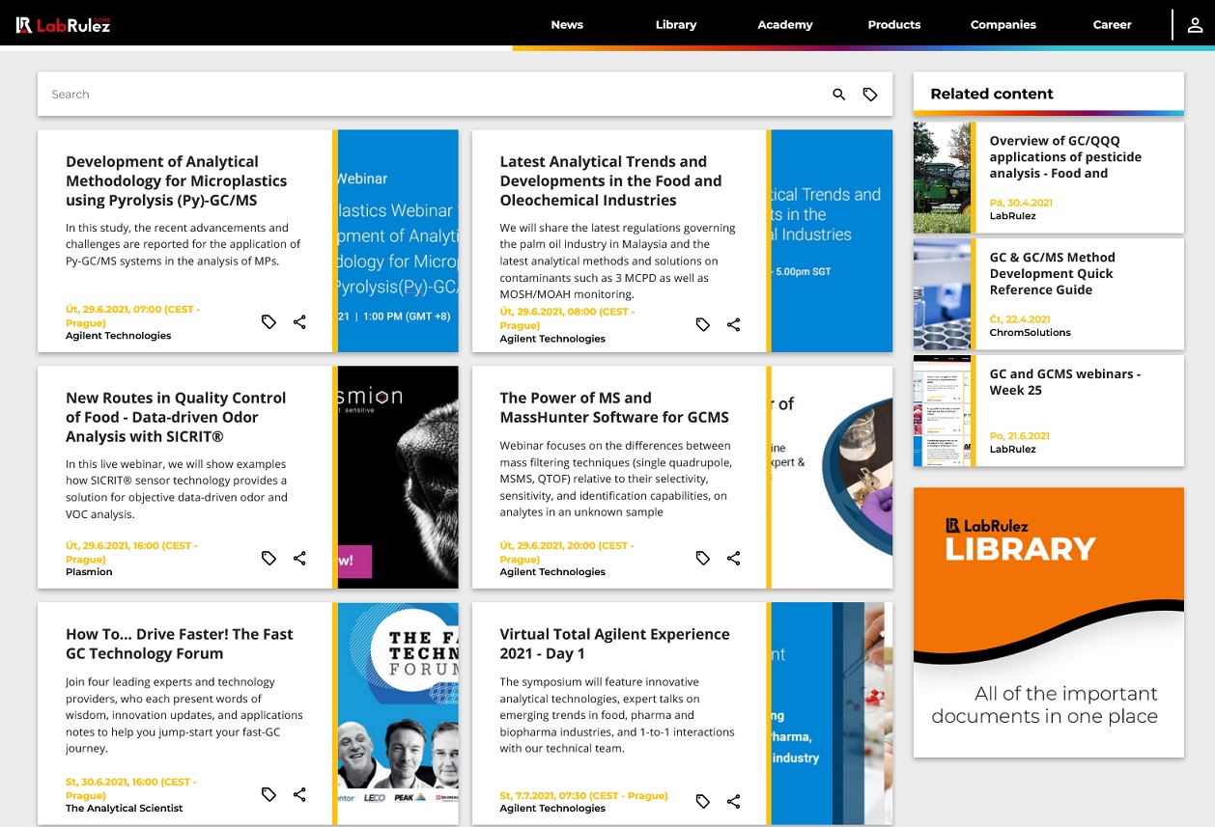This screenshot has height=827, width=1215.
Task: Click Agilent Technologies on MassHunter card
Action: (552, 572)
